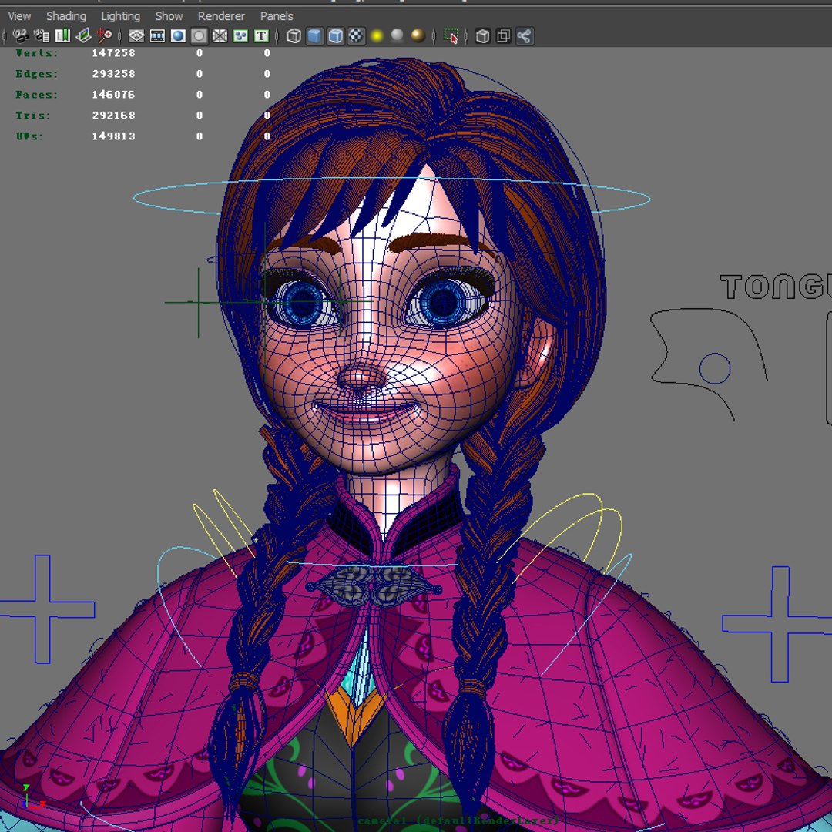
Task: Toggle the Safe Title guide
Action: pyautogui.click(x=261, y=36)
